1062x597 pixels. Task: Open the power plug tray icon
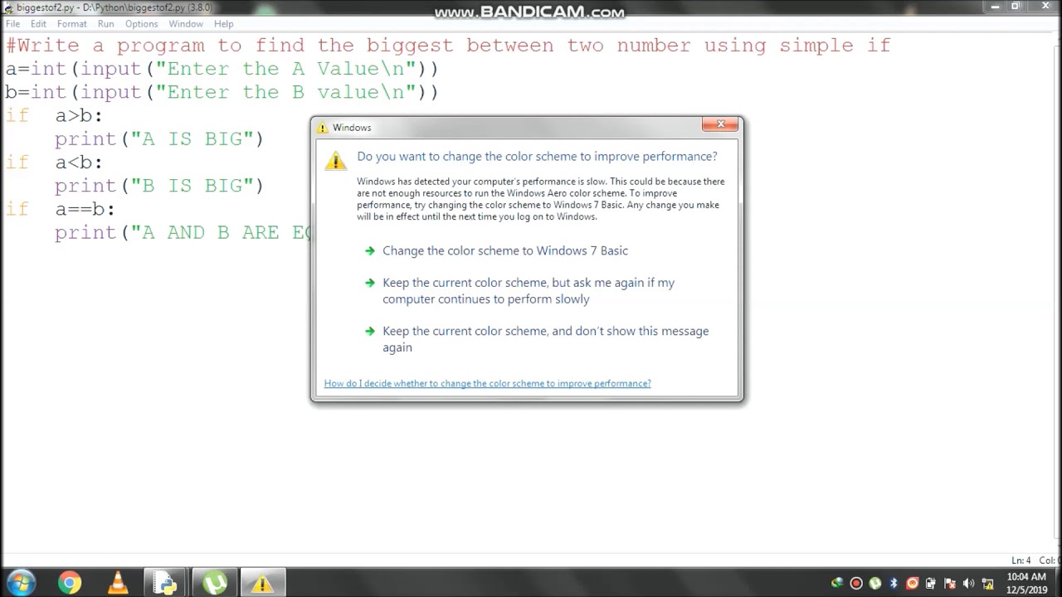tap(931, 583)
